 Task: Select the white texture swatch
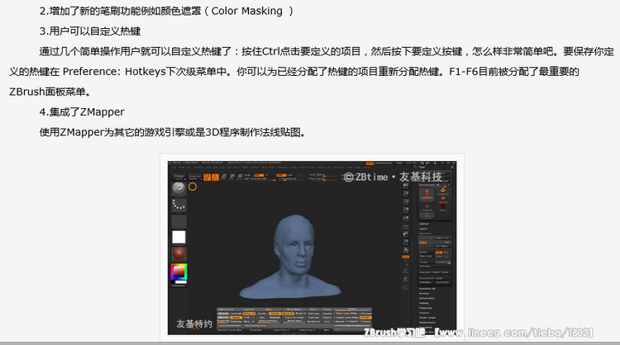click(x=179, y=237)
